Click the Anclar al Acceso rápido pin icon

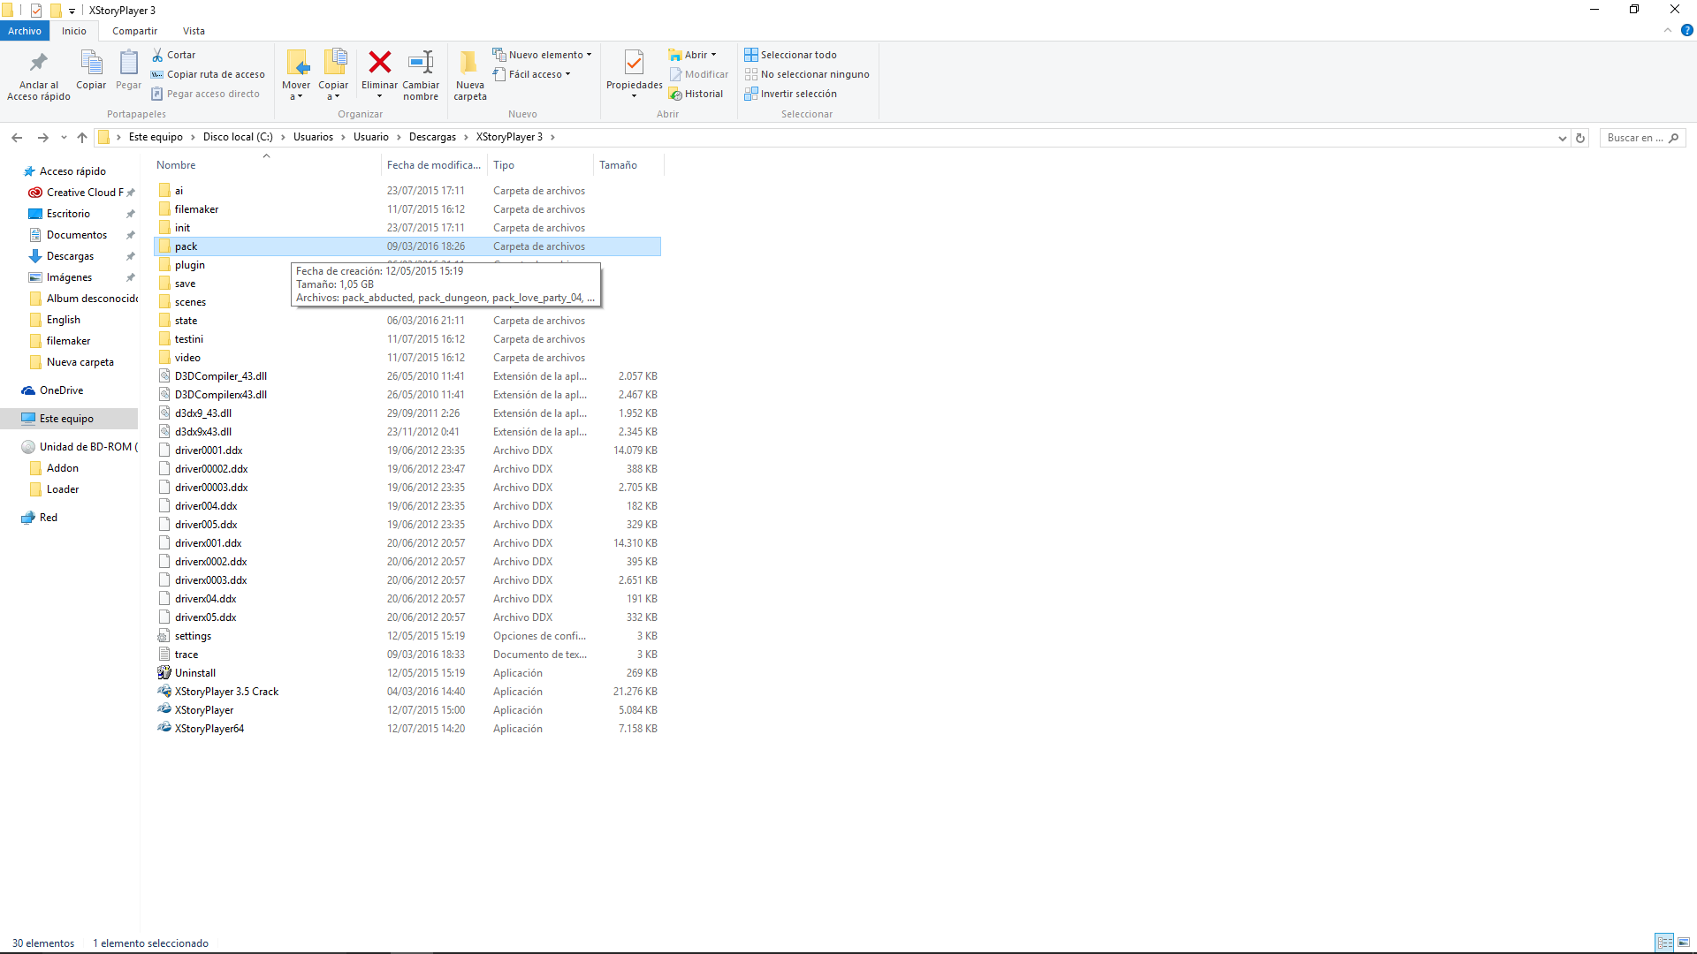[x=39, y=63]
